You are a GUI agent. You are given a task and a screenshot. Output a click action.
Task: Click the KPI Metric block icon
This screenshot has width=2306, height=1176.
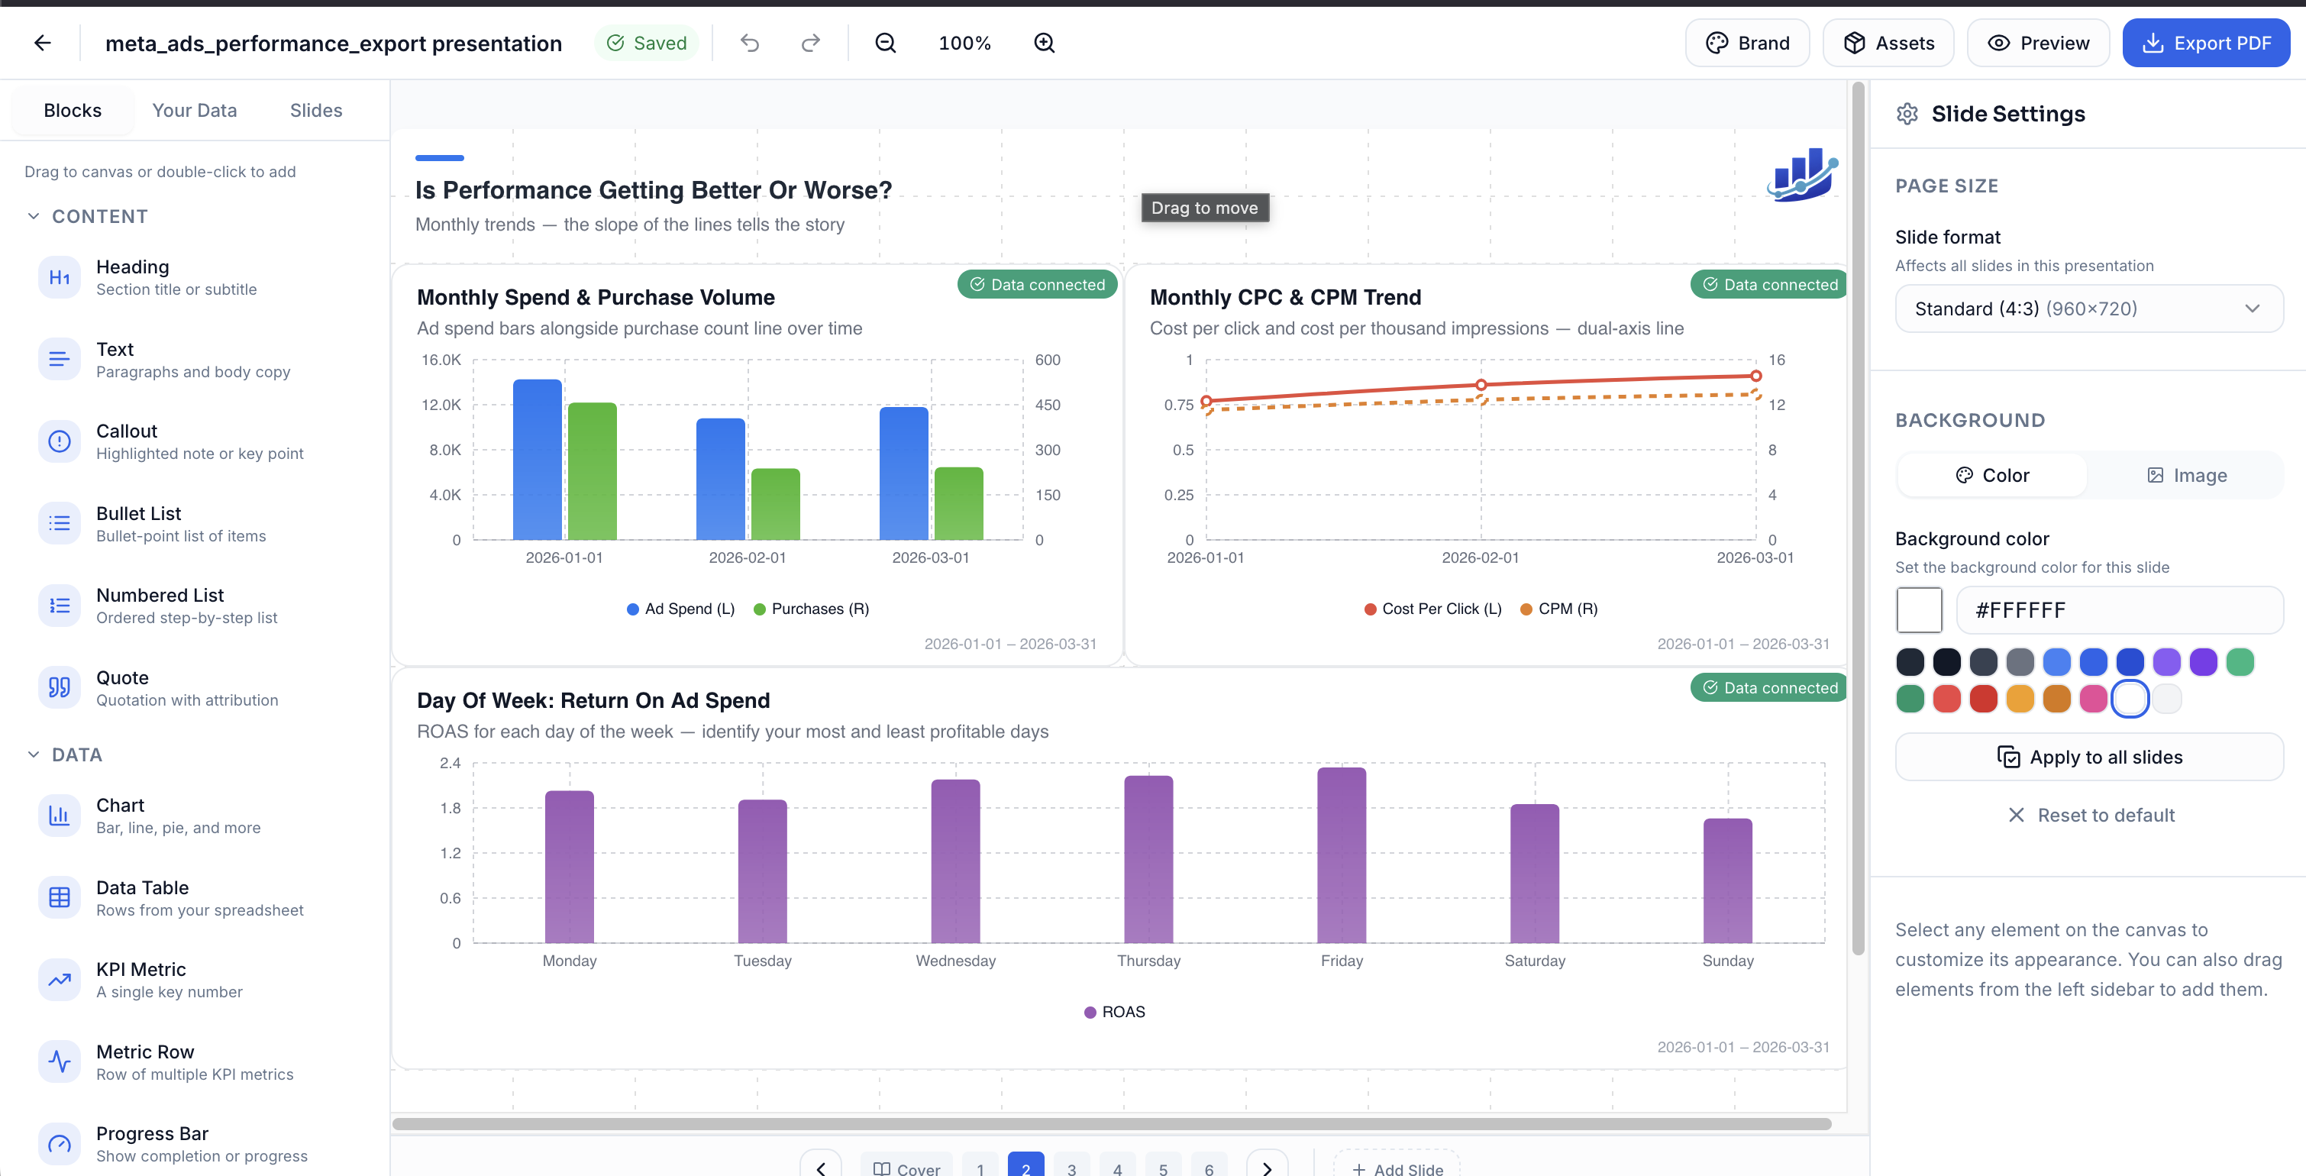pos(59,979)
